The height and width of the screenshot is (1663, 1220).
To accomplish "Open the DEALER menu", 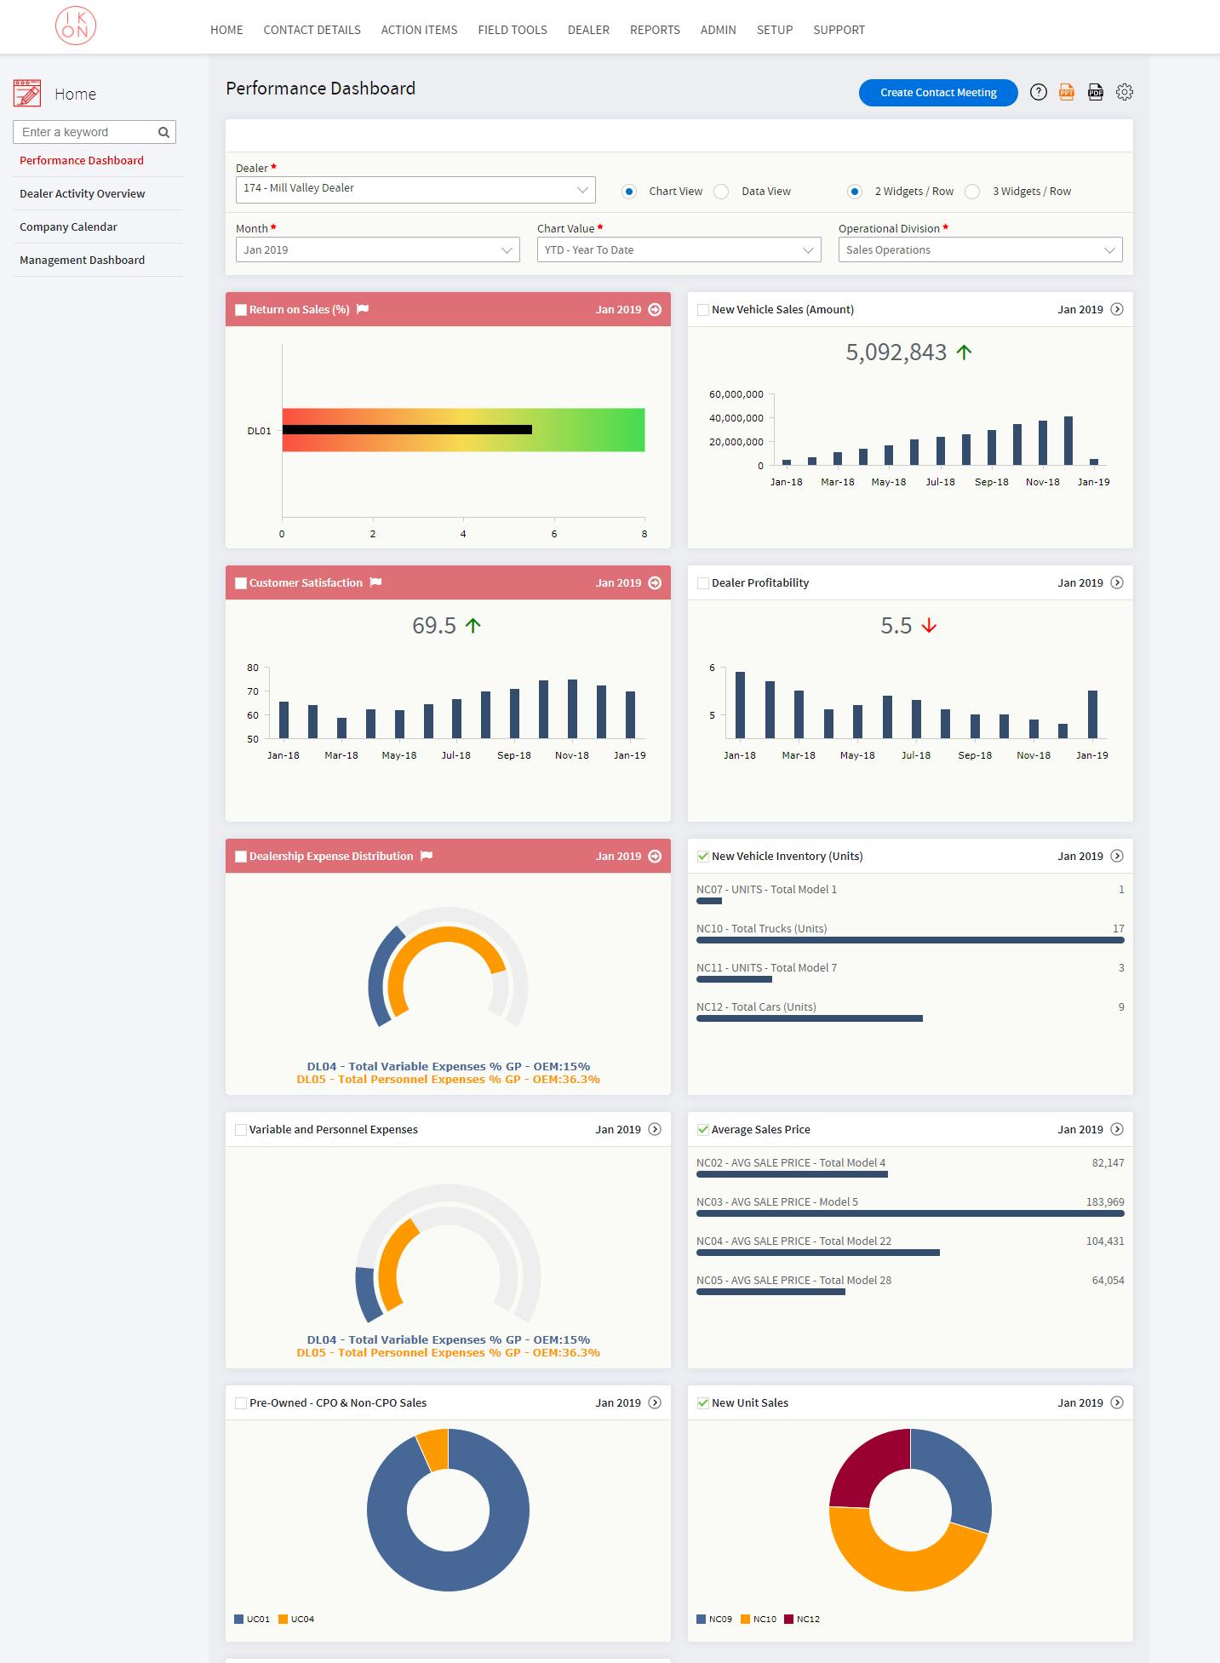I will [x=588, y=30].
